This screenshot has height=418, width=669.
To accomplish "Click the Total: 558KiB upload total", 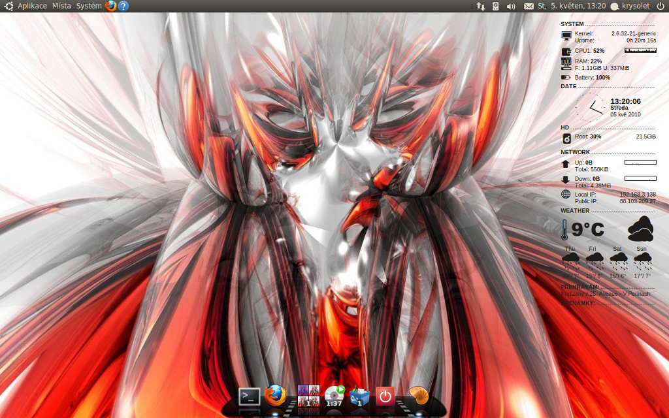I will [x=591, y=169].
